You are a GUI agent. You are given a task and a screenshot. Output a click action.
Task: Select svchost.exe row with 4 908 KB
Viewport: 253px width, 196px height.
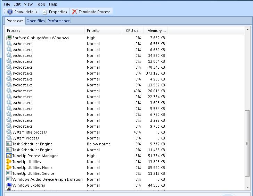click(86, 79)
